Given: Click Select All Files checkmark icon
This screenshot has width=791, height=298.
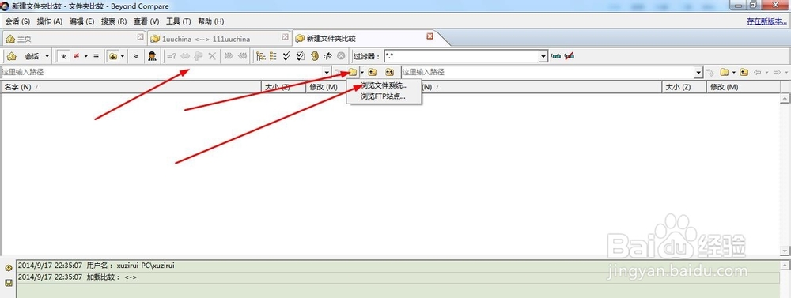Looking at the screenshot, I should click(x=301, y=56).
